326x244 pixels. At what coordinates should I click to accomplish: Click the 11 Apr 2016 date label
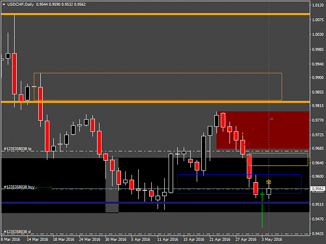[x=168, y=239]
